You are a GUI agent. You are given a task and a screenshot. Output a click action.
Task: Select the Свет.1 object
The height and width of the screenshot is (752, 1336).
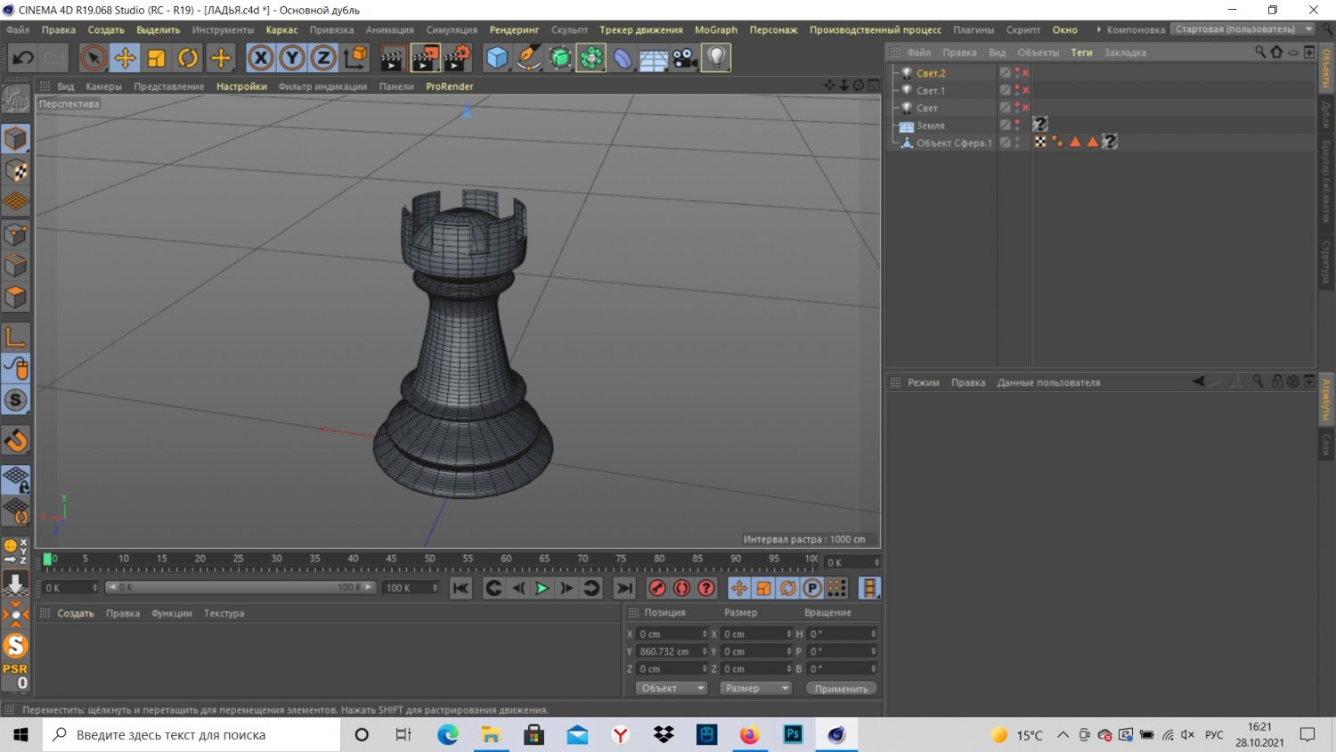pos(931,91)
